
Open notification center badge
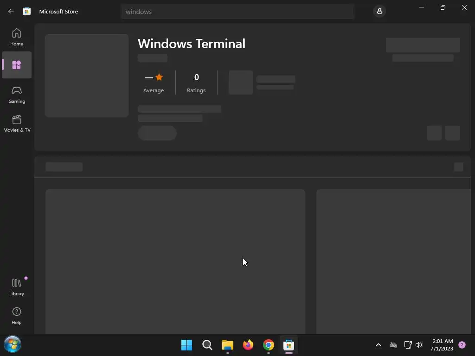coord(462,345)
